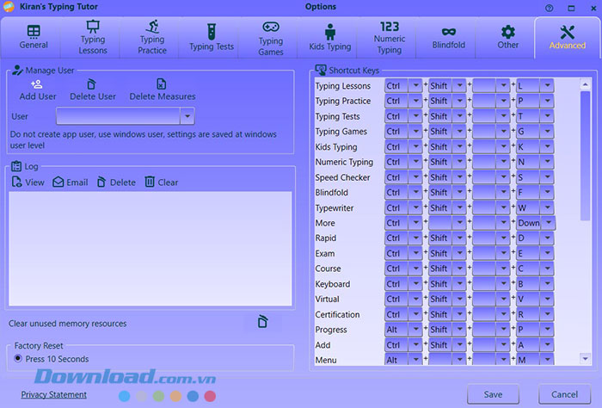Click the Save button
Screen dimensions: 602x408
(x=493, y=394)
